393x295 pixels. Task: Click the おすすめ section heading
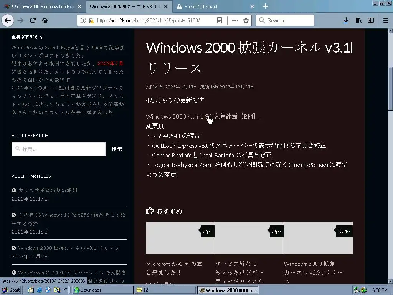(x=164, y=211)
